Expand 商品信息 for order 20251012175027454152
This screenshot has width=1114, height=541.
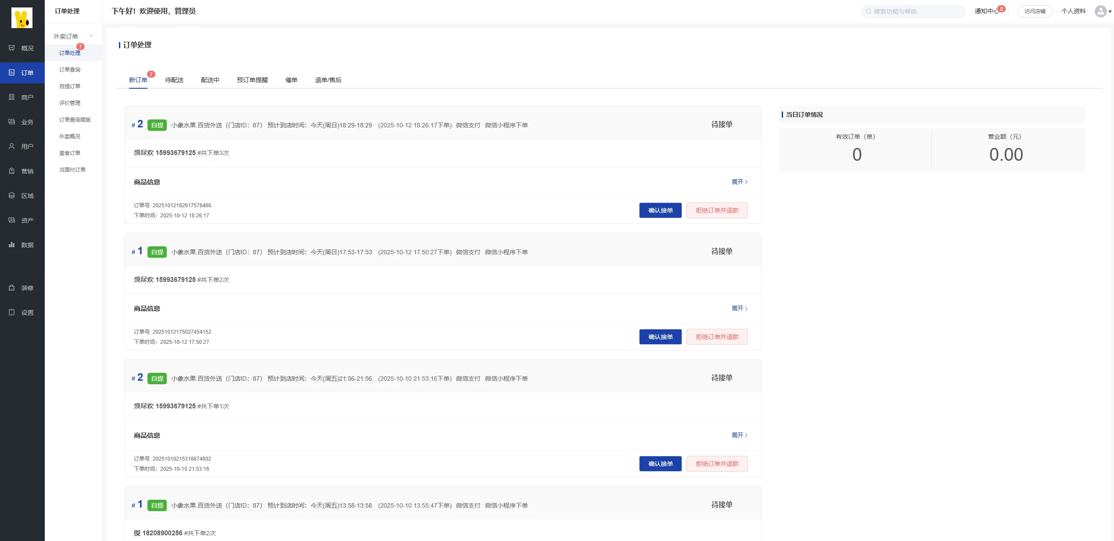tap(739, 308)
